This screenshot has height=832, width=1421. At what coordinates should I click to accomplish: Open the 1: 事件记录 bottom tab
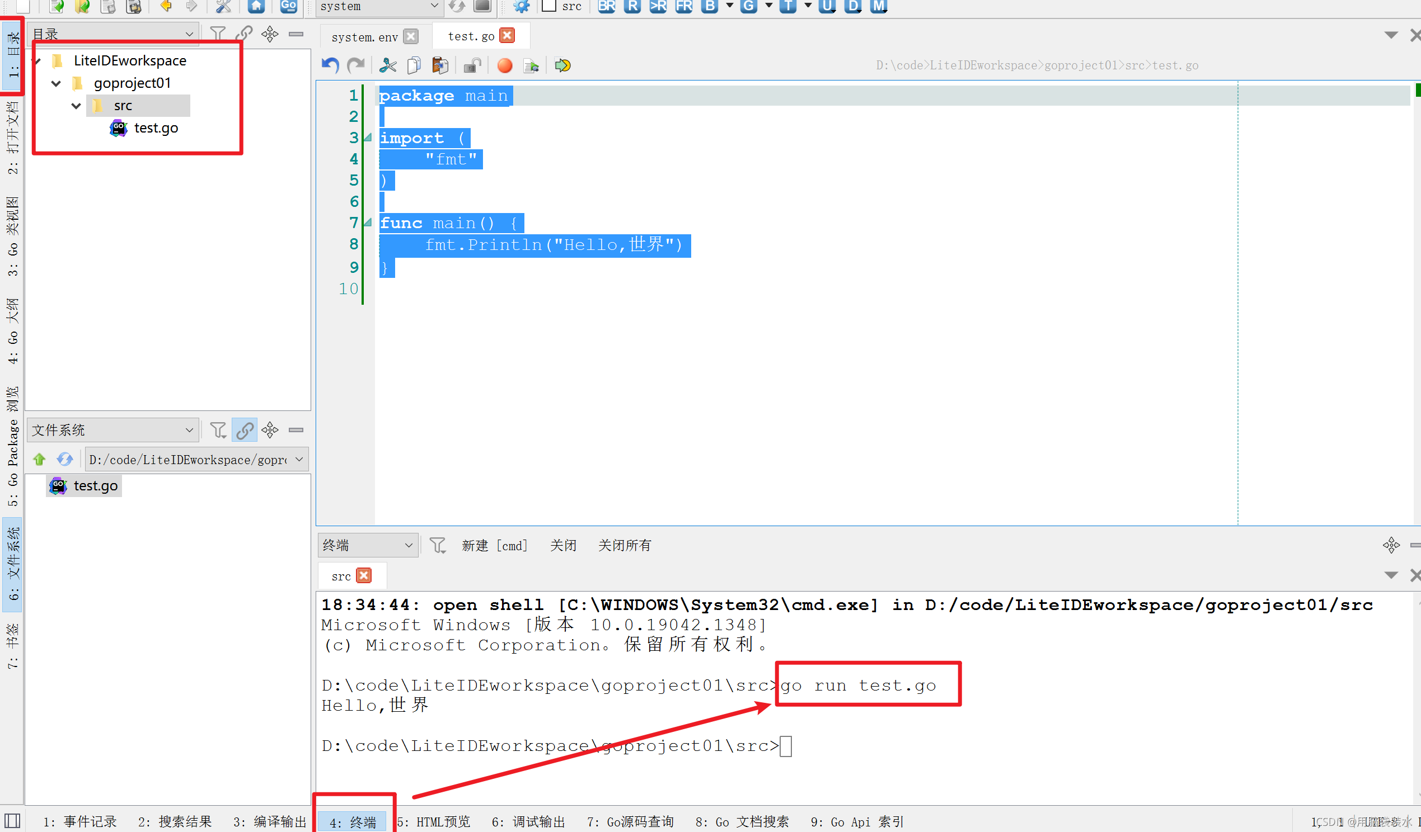coord(79,821)
